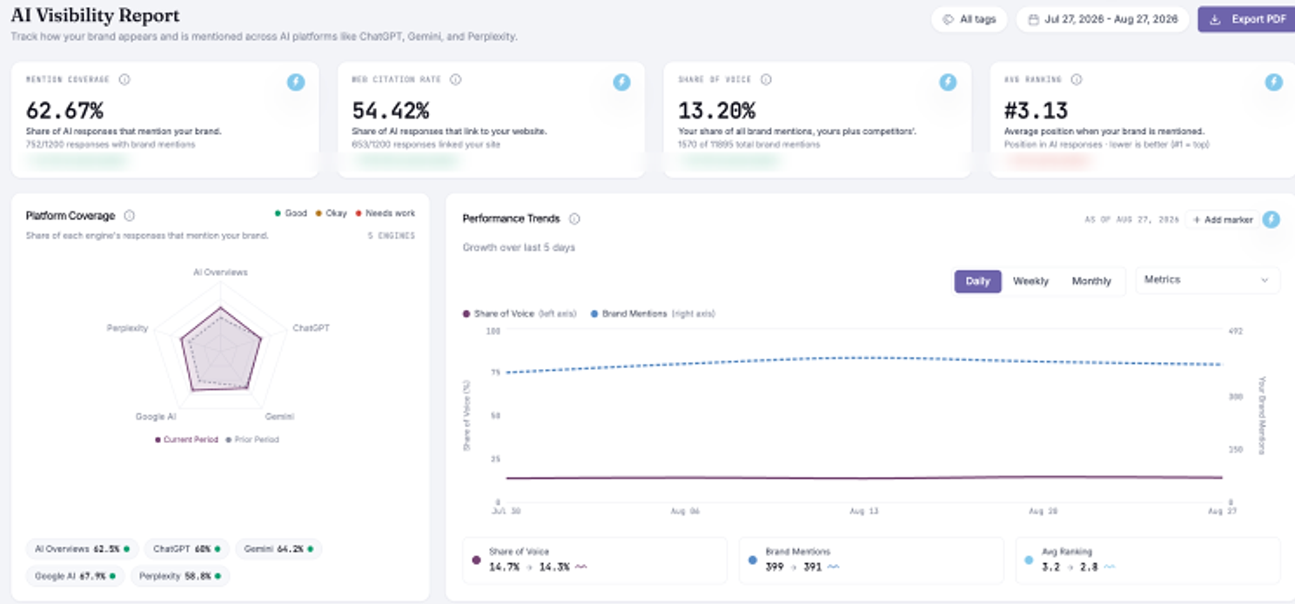Switch to the Monthly view
This screenshot has width=1295, height=604.
(1091, 281)
